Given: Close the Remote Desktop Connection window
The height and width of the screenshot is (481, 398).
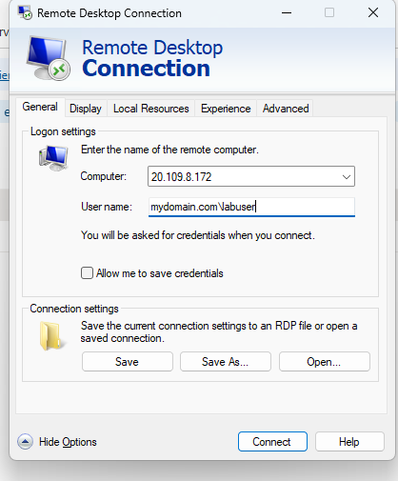Looking at the screenshot, I should pos(373,13).
